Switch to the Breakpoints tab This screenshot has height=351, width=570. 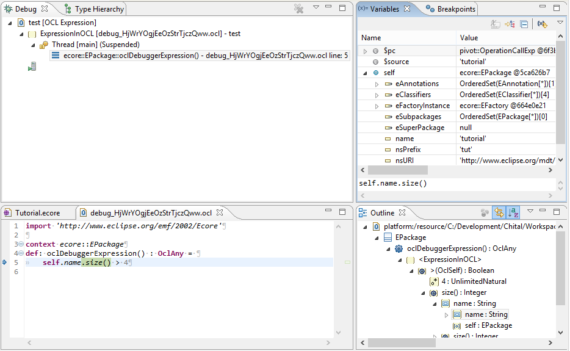coord(451,9)
